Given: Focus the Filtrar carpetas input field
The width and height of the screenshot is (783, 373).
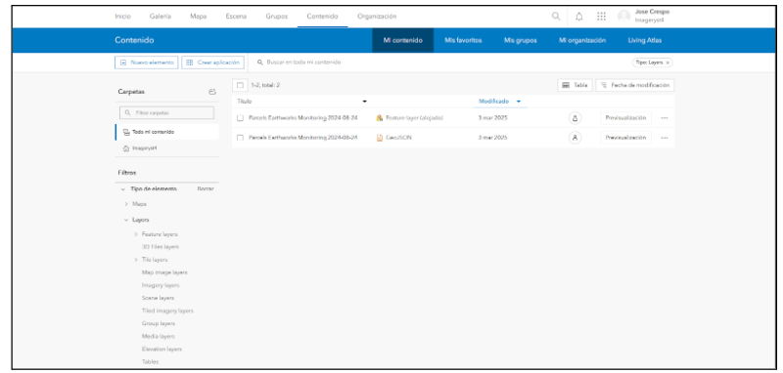Looking at the screenshot, I should [166, 113].
